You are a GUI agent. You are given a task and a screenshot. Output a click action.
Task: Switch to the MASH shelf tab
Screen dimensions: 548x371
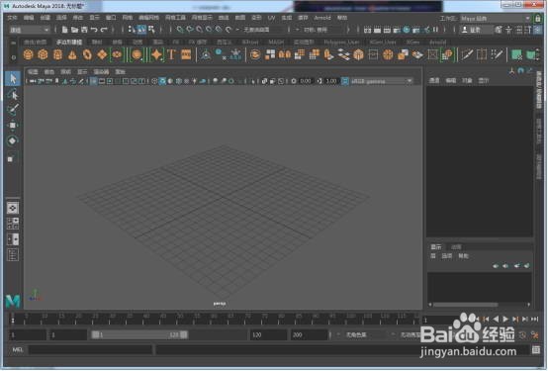pyautogui.click(x=276, y=42)
